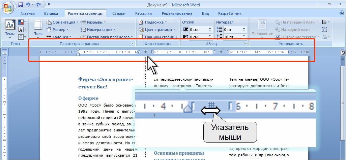This screenshot has width=346, height=160.
Task: Click the Rotate objects icon
Action: [326, 37]
